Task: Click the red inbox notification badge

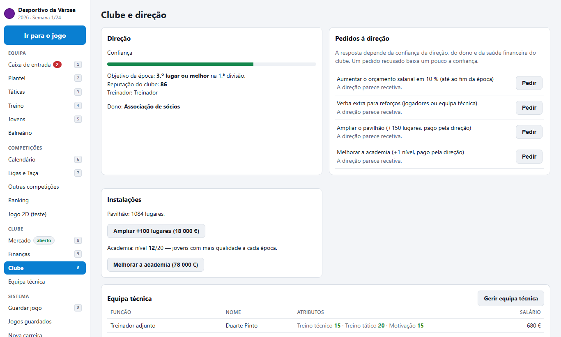Action: click(57, 65)
